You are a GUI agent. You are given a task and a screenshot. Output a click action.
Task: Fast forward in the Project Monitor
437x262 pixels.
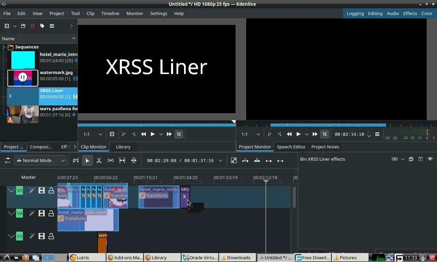click(x=315, y=134)
